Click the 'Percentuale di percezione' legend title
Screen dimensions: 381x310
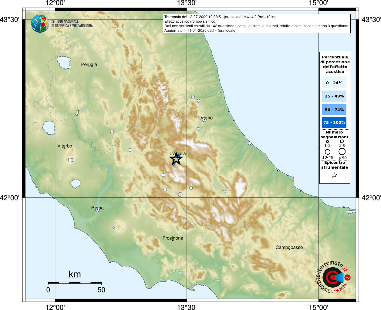click(x=335, y=64)
